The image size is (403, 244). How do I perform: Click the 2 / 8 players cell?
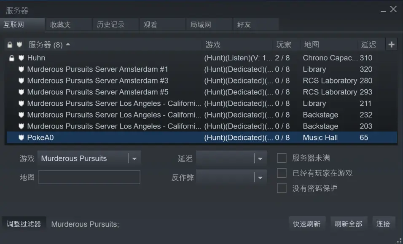(x=282, y=58)
